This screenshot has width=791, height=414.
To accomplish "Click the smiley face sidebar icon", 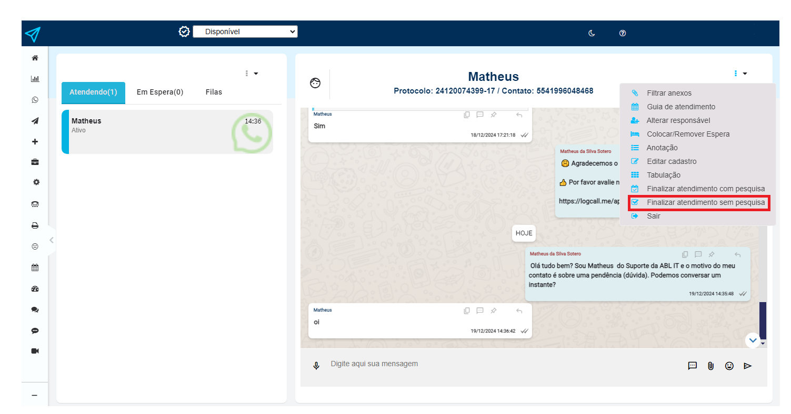I will (35, 246).
